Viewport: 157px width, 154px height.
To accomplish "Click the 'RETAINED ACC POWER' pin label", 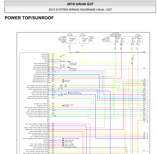I will (x=40, y=104).
